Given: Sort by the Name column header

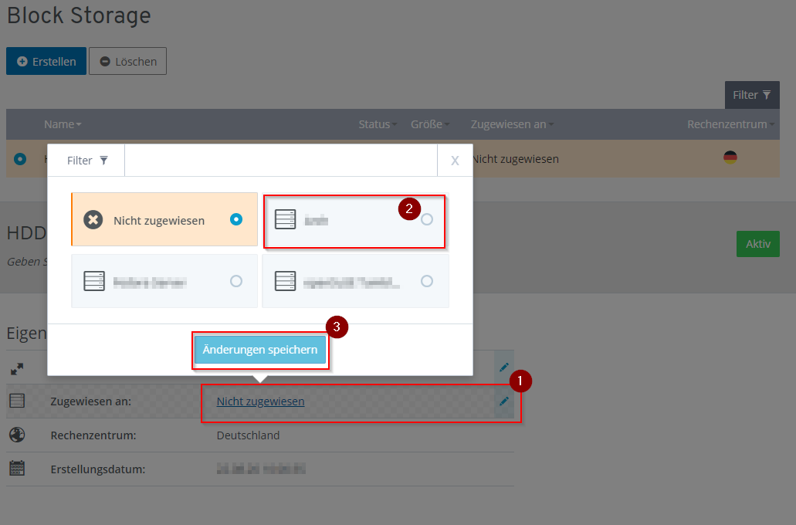Looking at the screenshot, I should [x=63, y=124].
